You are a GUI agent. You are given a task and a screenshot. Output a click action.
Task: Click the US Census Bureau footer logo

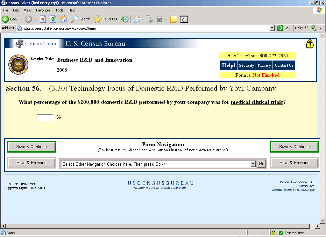160,184
